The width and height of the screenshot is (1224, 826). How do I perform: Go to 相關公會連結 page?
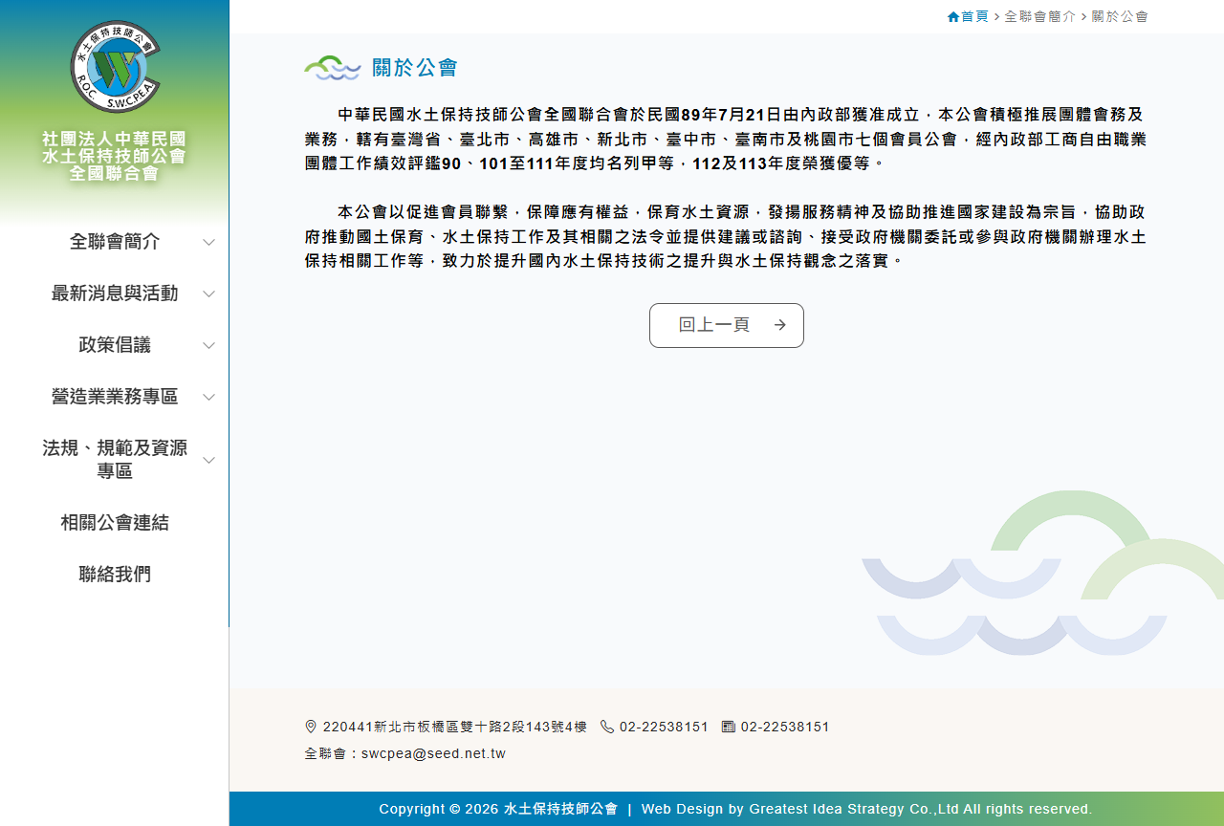pos(115,523)
